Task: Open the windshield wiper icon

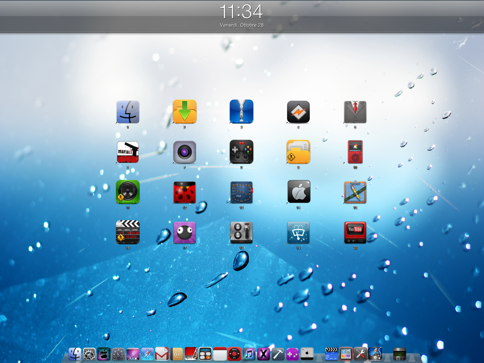Action: click(298, 232)
